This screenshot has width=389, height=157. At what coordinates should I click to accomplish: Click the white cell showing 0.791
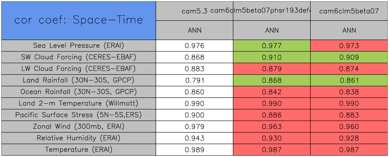(194, 80)
